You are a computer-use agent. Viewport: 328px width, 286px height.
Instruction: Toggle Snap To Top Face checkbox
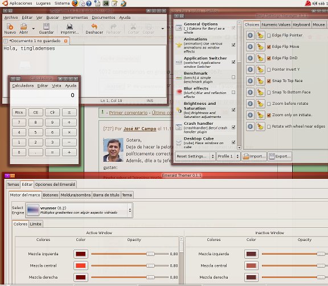269,81
